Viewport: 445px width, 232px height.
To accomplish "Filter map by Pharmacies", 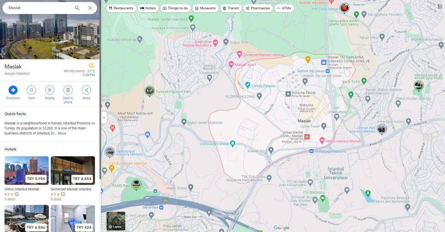I will [258, 8].
